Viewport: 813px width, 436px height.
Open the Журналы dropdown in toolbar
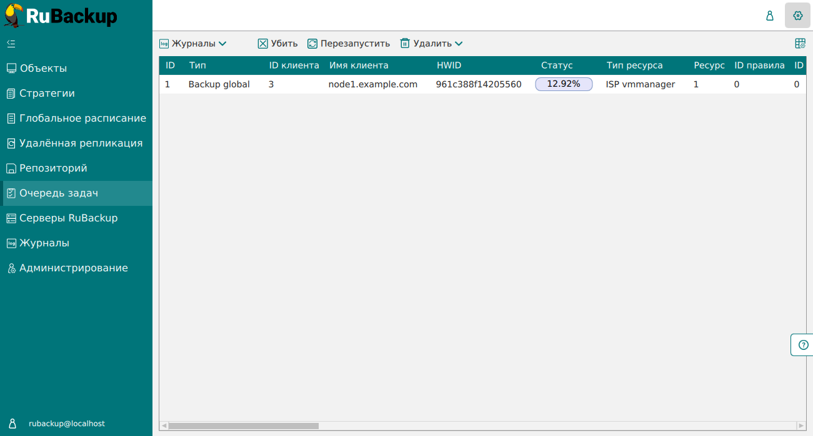[x=192, y=44]
